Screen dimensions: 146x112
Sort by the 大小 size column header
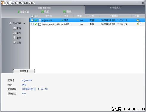(x=66, y=16)
